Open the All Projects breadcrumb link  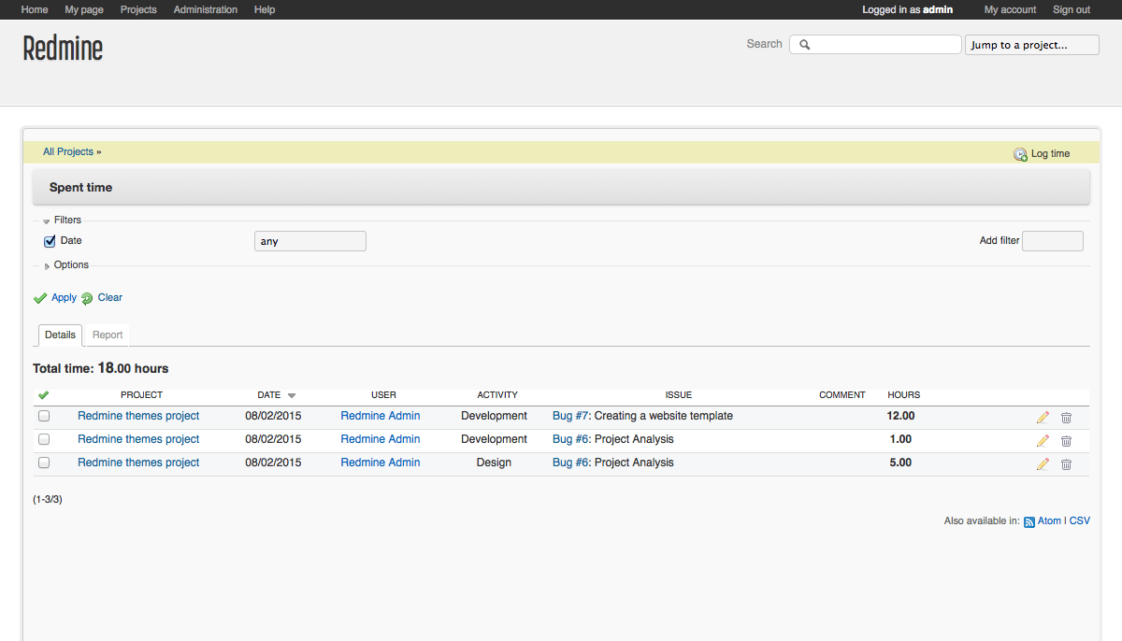coord(68,152)
